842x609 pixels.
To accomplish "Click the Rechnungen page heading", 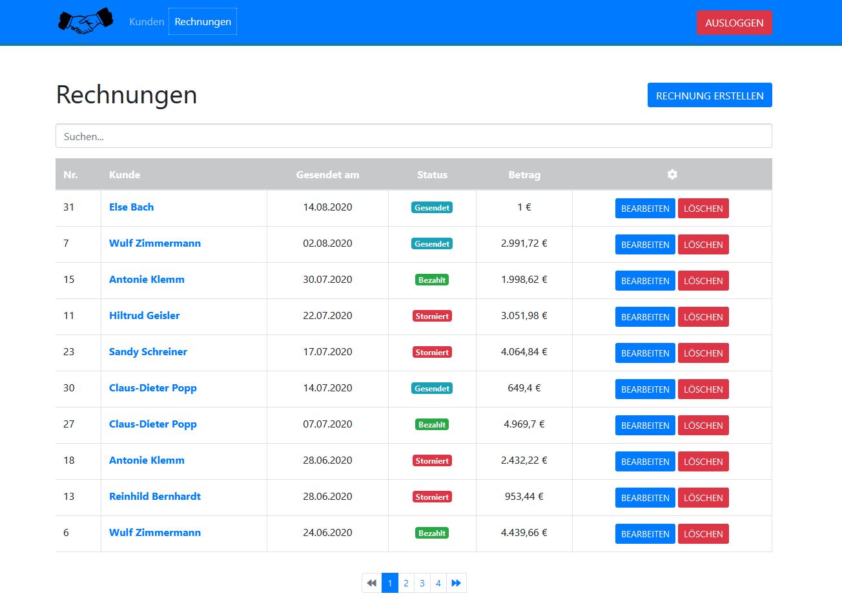I will [x=127, y=95].
